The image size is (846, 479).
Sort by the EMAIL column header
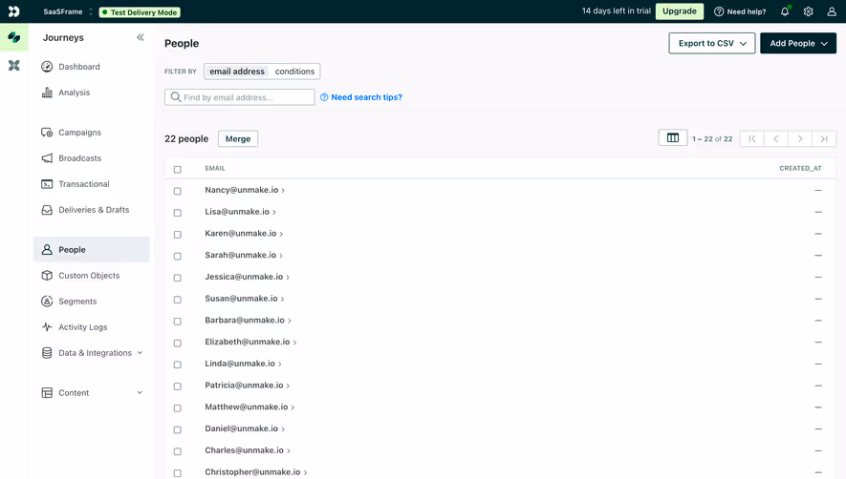click(215, 169)
